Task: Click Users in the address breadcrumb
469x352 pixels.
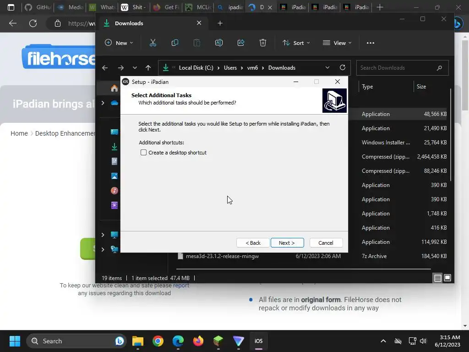Action: pos(230,68)
